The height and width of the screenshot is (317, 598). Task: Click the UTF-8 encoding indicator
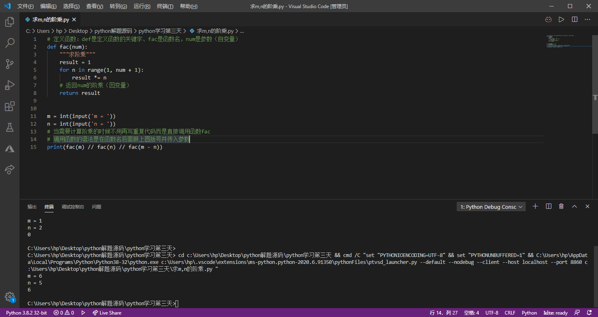pyautogui.click(x=492, y=313)
